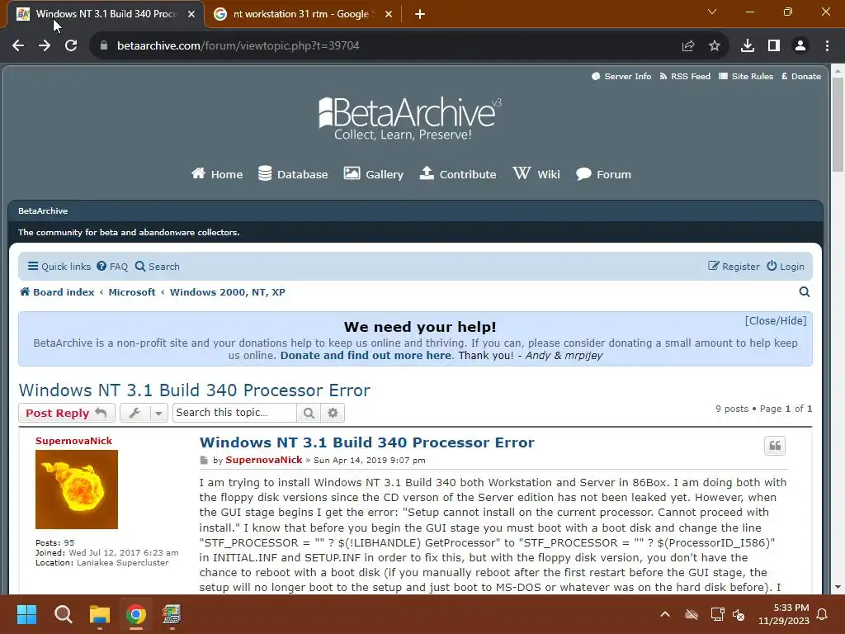Open the Login link
This screenshot has width=845, height=634.
[786, 267]
